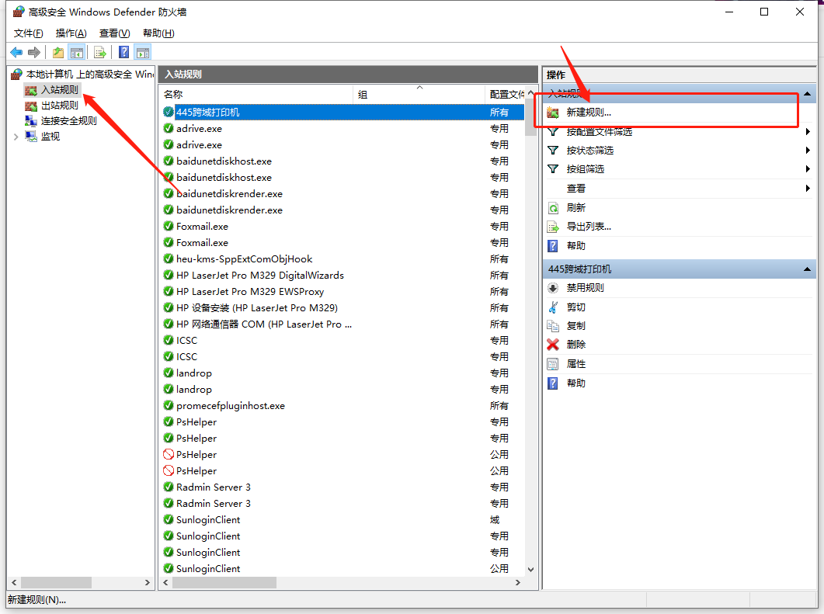This screenshot has width=824, height=614.
Task: Click the 新建规则 firewall icon
Action: click(554, 113)
